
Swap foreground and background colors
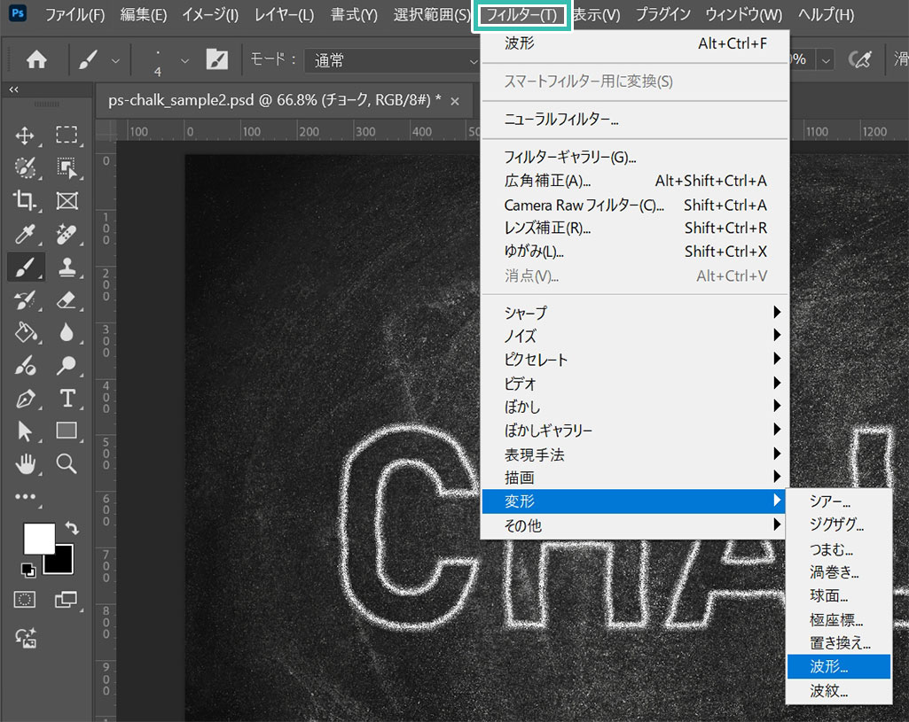click(72, 527)
